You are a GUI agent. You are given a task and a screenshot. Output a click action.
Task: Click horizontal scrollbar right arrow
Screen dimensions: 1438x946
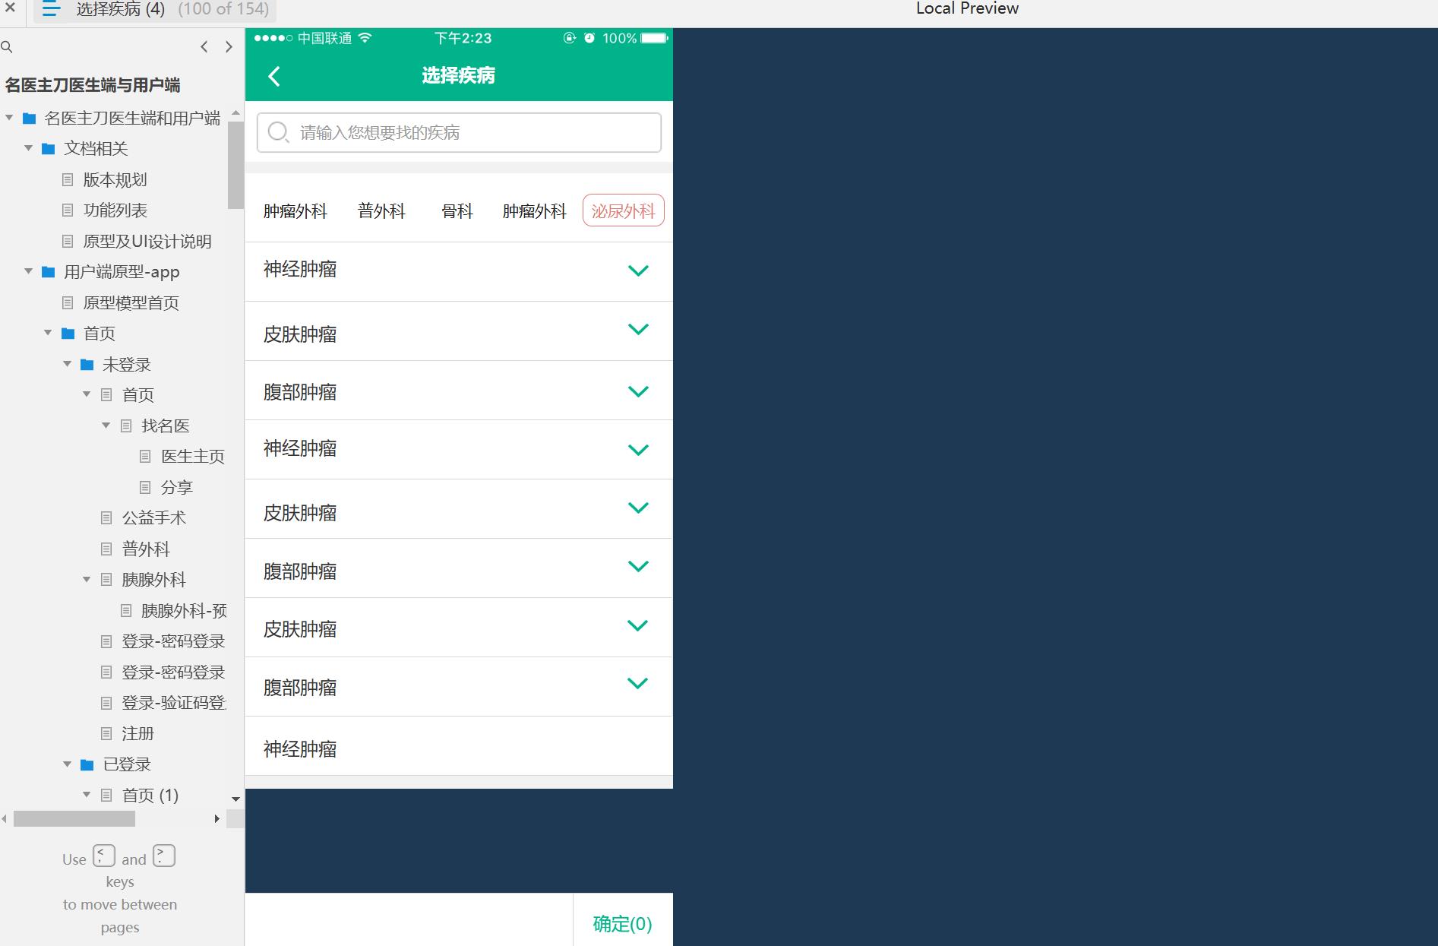coord(216,819)
